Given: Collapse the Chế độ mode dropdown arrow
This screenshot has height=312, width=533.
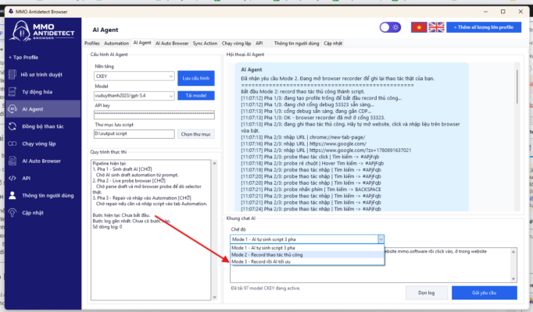Looking at the screenshot, I should click(381, 239).
